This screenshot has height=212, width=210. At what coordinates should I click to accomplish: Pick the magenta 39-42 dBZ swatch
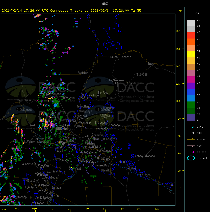point(191,80)
